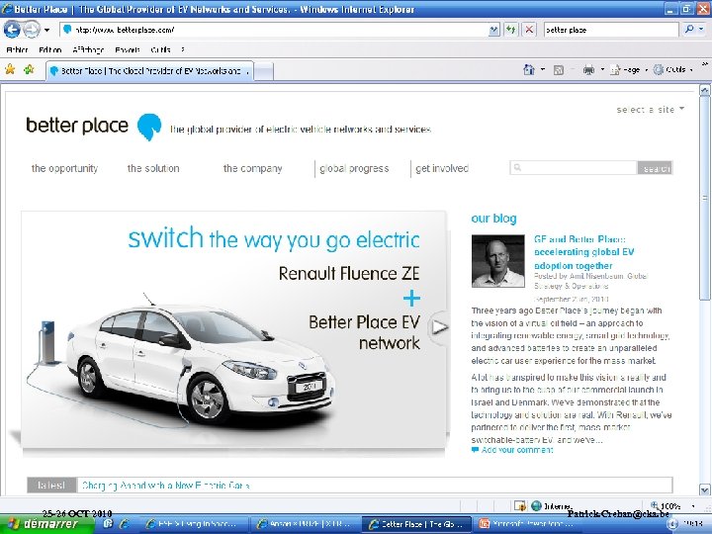Expand the address bar URL history dropdown

[x=493, y=30]
